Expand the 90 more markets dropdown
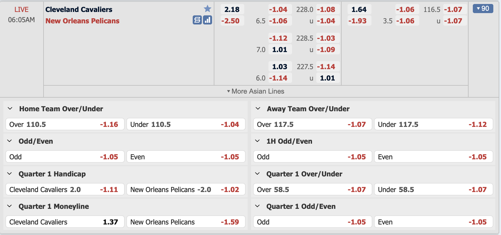 click(483, 9)
